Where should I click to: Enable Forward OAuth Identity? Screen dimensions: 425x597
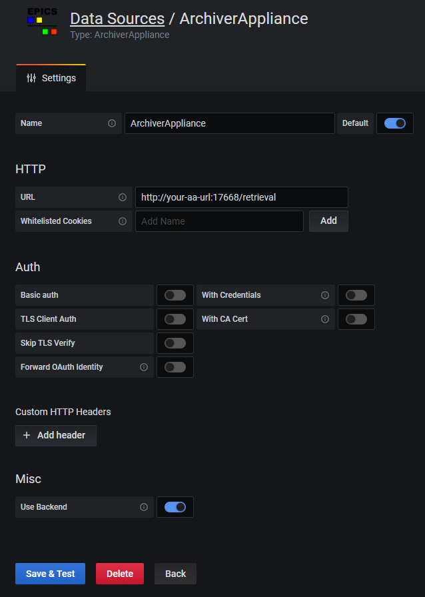[175, 367]
